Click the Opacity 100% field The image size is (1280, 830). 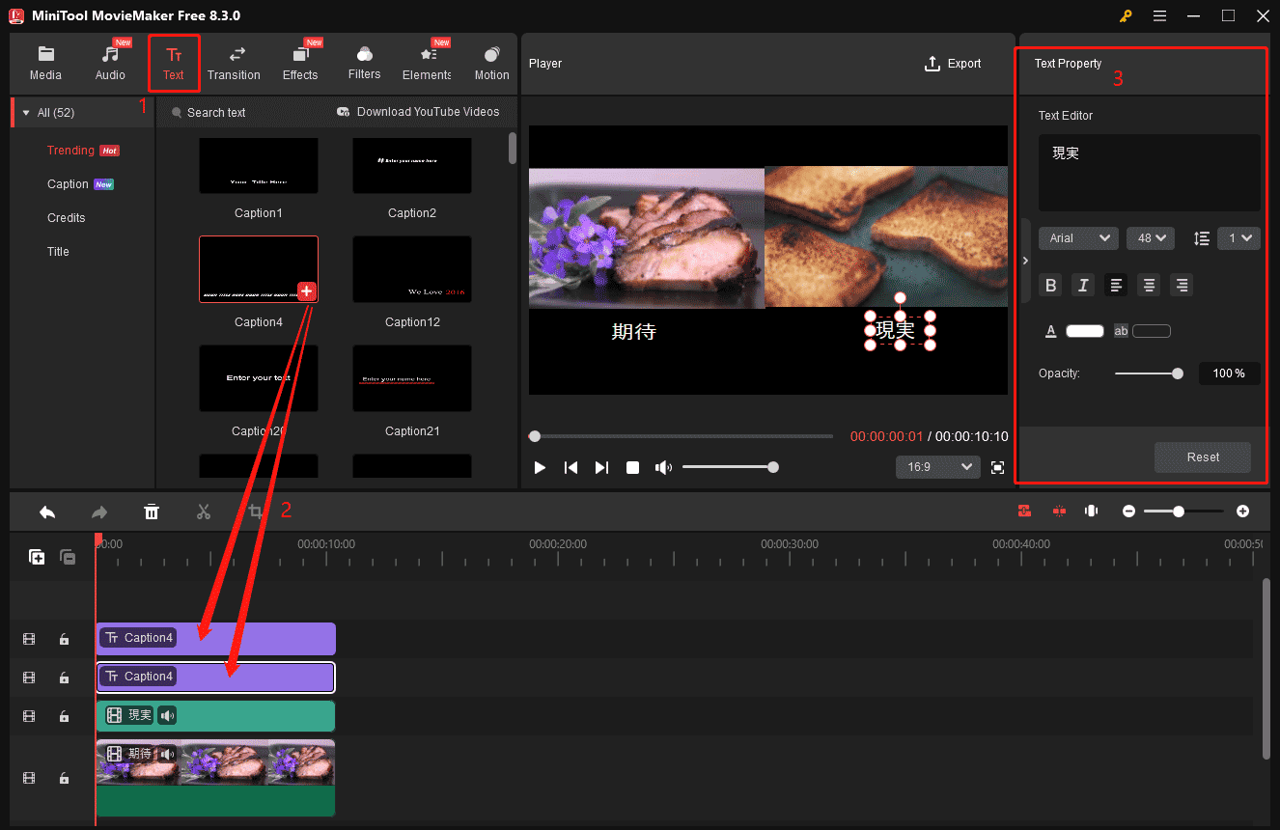1229,373
